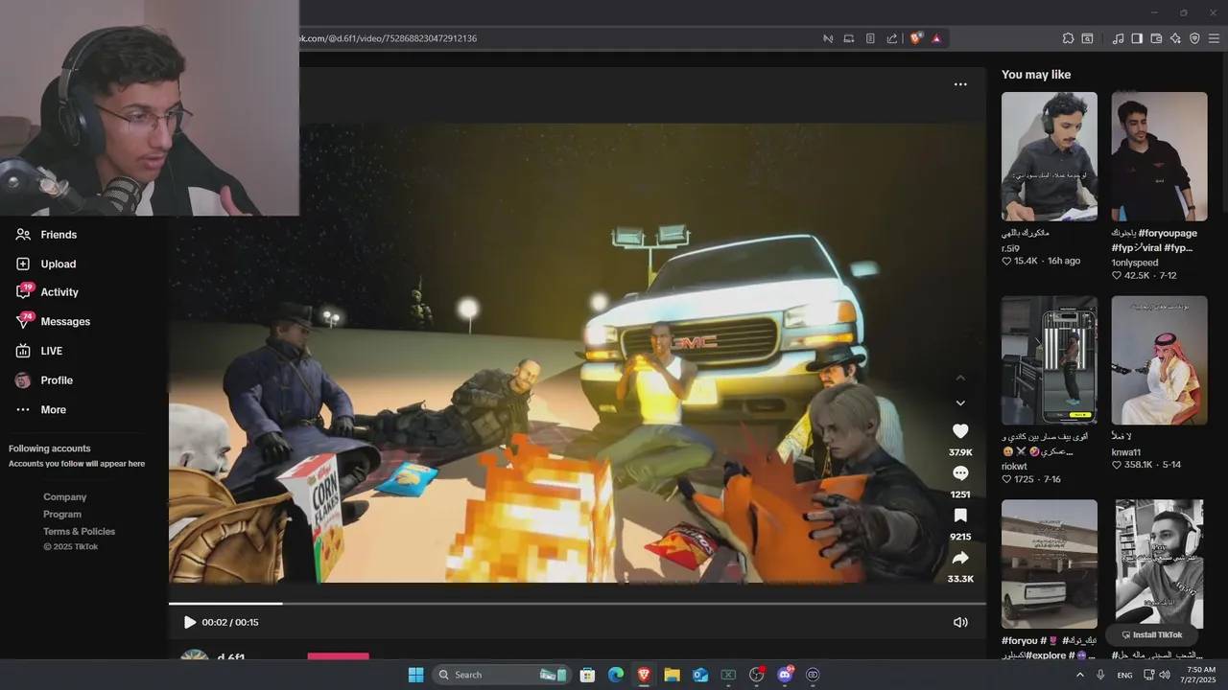The image size is (1228, 690).
Task: Open Brave Leo AI sparkle icon
Action: point(1175,38)
